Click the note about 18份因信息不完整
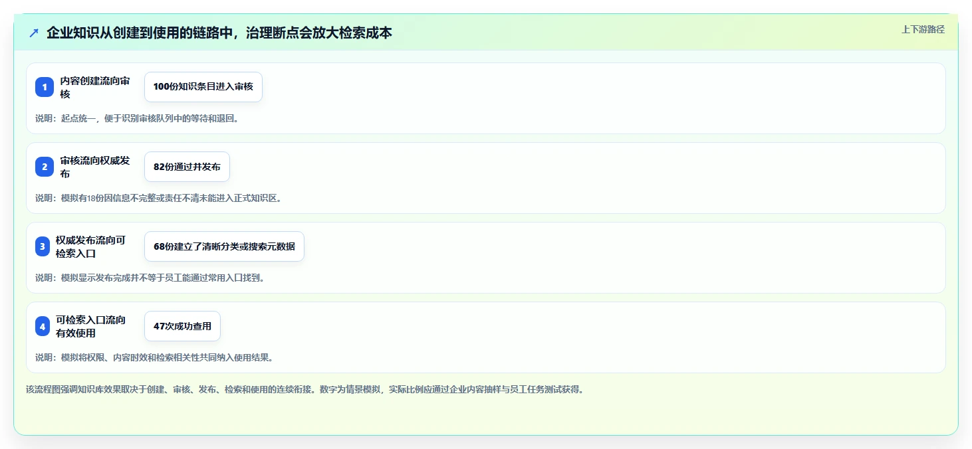972x449 pixels. 159,198
